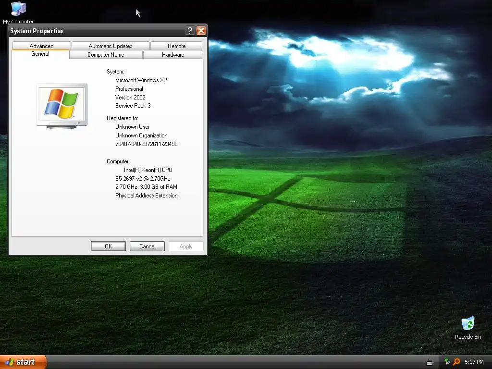Open the My Computer desktop icon
The image size is (492, 369).
pyautogui.click(x=18, y=12)
